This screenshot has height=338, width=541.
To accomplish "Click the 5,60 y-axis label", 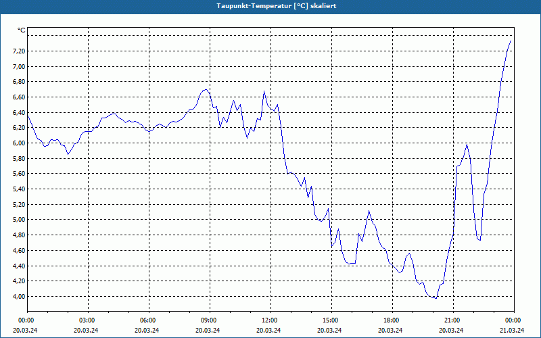I will (x=20, y=174).
